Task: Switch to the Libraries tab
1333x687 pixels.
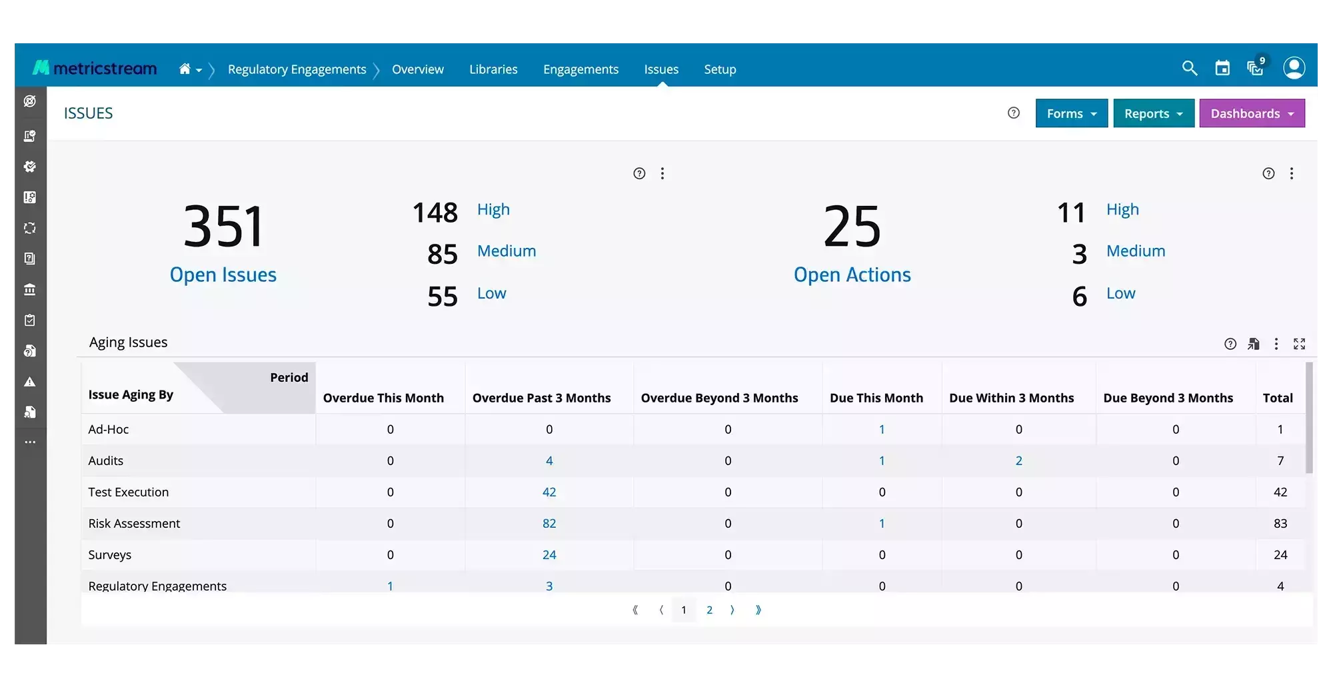Action: (493, 69)
